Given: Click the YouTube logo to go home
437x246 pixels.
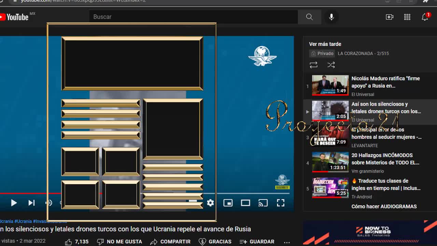Looking at the screenshot, I should point(14,17).
